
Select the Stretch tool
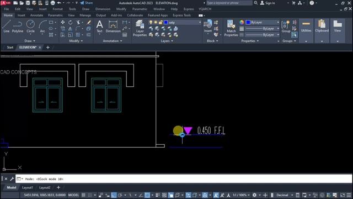[x=62, y=35]
